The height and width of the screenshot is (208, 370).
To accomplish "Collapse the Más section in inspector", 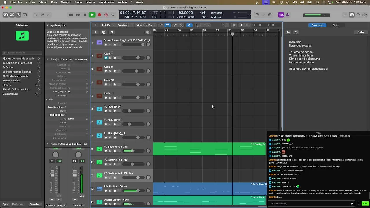I will (47, 99).
